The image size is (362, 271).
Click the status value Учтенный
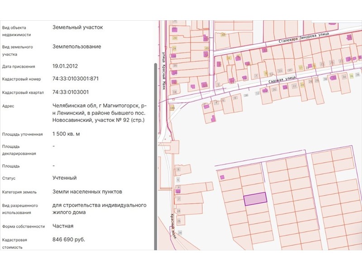65,178
